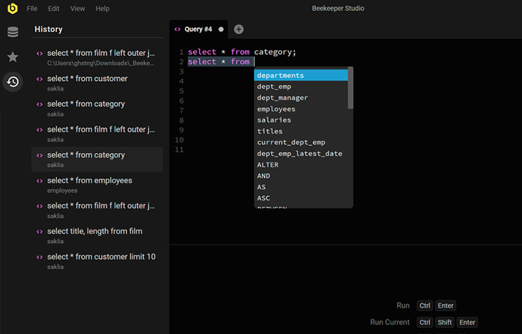Select the highlighted 'select * from category' history entry
This screenshot has width=522, height=334.
[97, 159]
